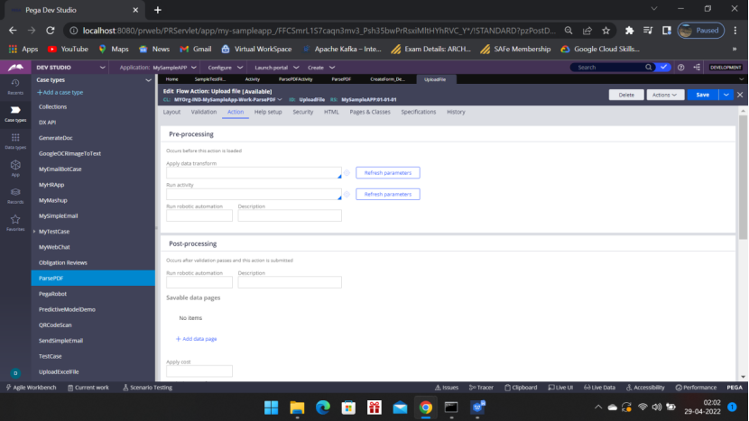Switch to the Security tab
Screen dimensions: 749x421
303,112
